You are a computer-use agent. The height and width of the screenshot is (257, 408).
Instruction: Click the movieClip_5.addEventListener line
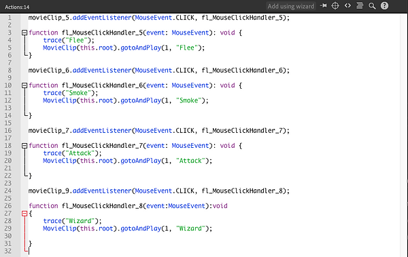click(x=158, y=18)
